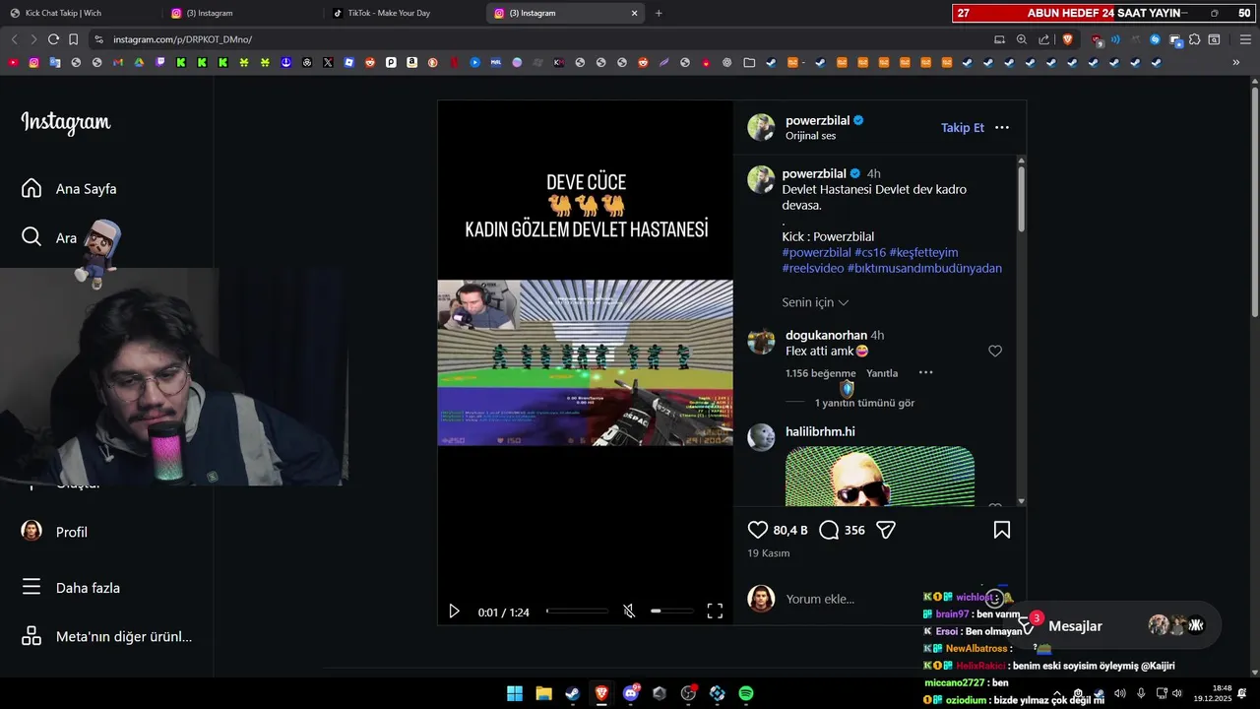Close the active Instagram tab
1260x709 pixels.
pyautogui.click(x=634, y=13)
